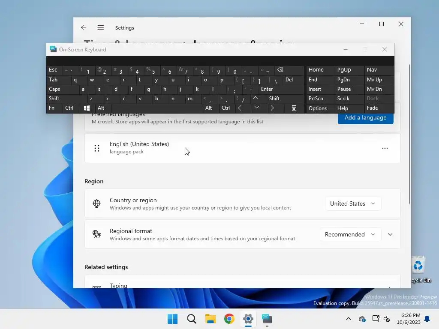Viewport: 439px width, 329px height.
Task: Click the Settings gear in the taskbar
Action: 248,319
